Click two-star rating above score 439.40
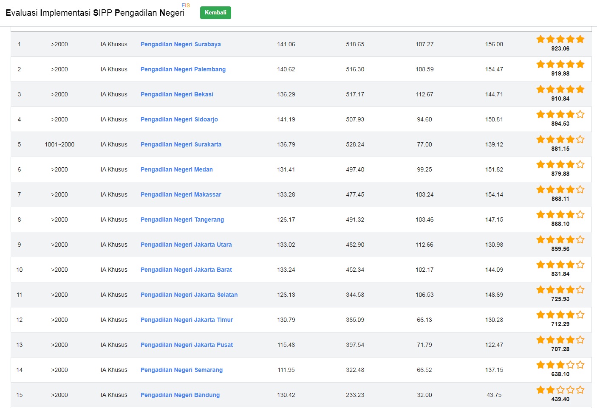597x408 pixels. [560, 390]
